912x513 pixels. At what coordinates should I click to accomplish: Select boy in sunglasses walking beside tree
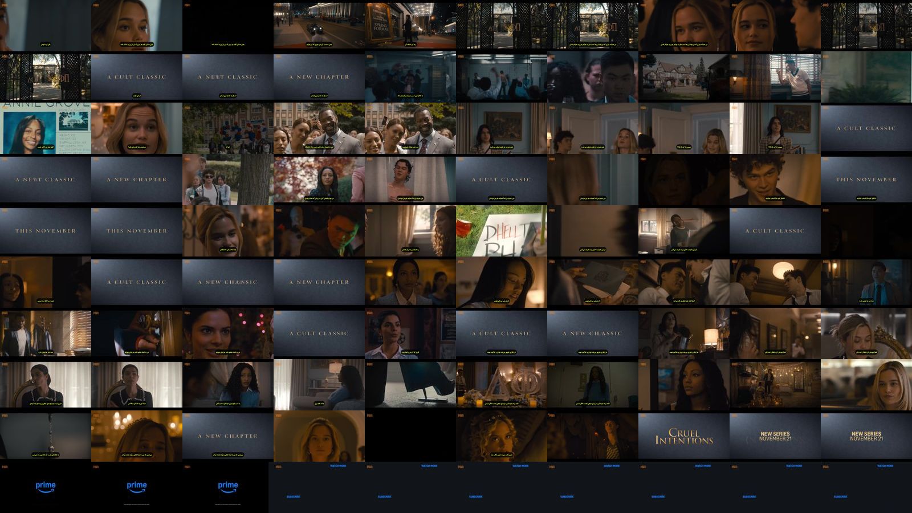coord(228,180)
